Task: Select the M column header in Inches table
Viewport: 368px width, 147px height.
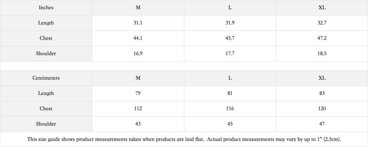Action: [138, 8]
